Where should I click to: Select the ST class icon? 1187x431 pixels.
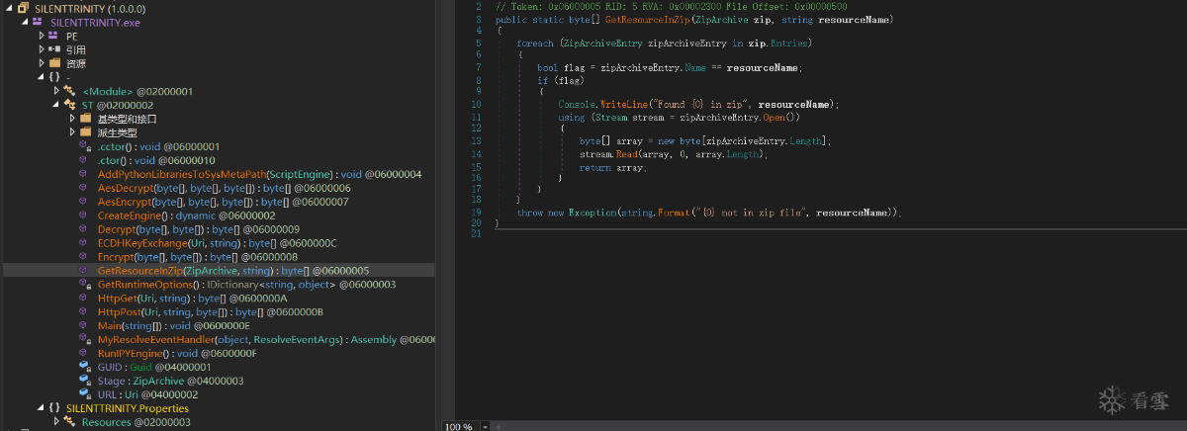(x=70, y=105)
